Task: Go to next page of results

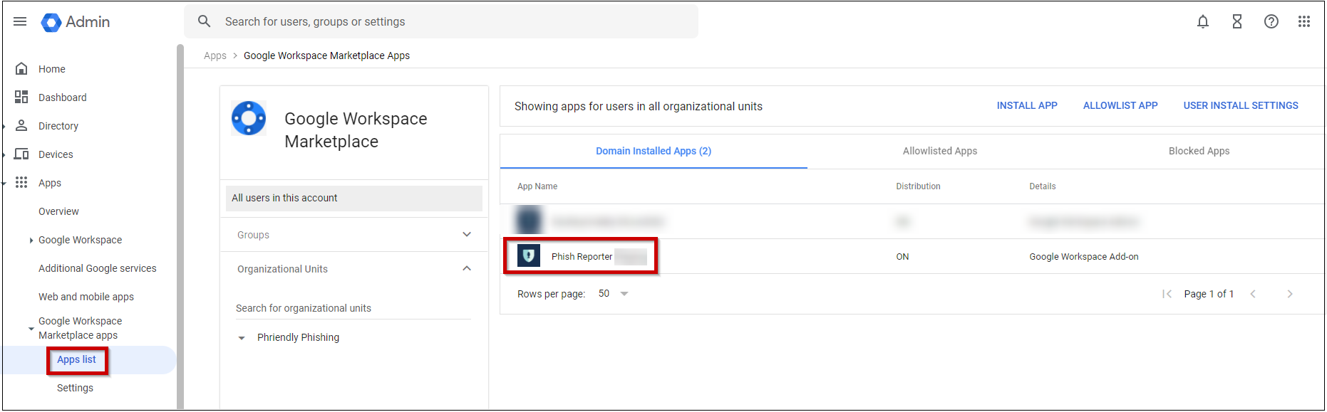Action: pyautogui.click(x=1290, y=294)
